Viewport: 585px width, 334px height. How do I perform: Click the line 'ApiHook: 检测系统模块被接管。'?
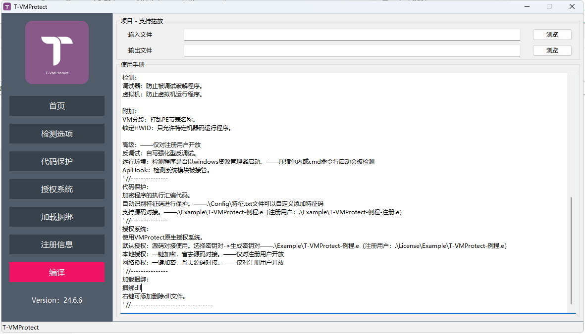point(167,170)
